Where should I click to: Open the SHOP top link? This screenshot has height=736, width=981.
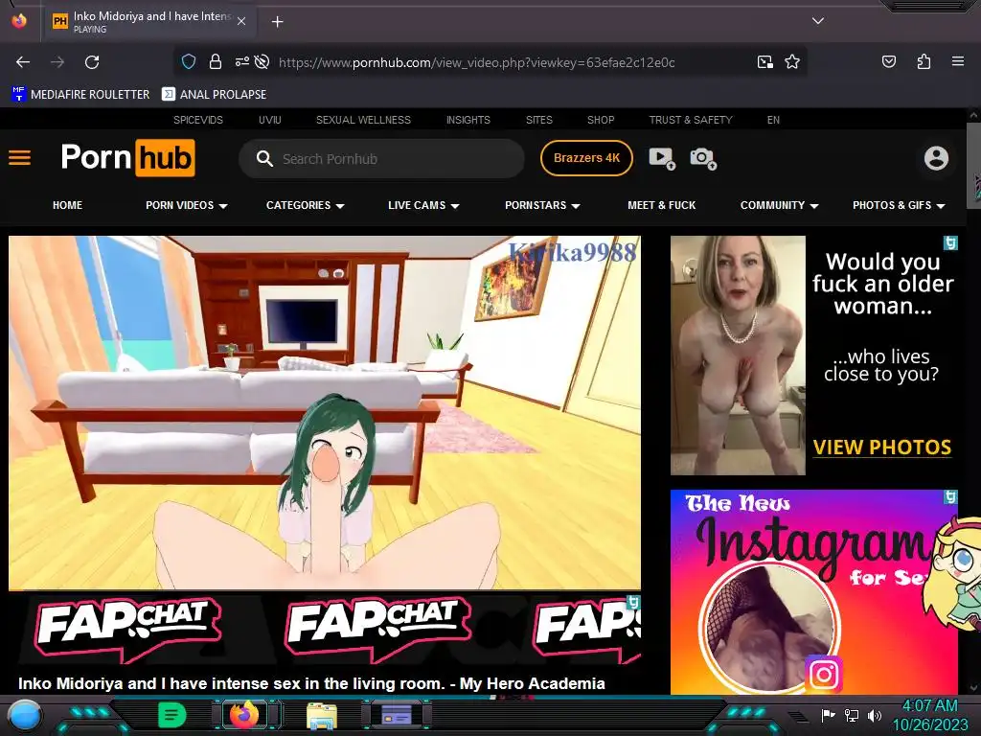click(x=601, y=120)
